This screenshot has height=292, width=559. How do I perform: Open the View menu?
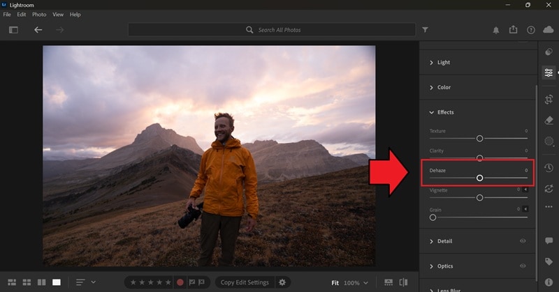pos(58,15)
